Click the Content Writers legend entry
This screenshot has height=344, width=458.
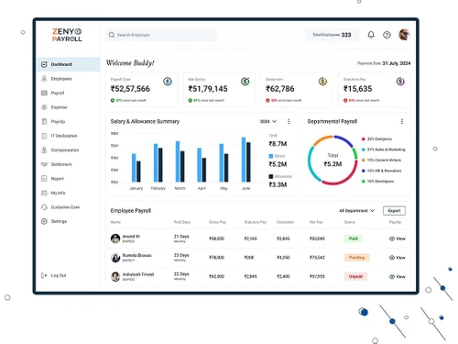click(381, 160)
